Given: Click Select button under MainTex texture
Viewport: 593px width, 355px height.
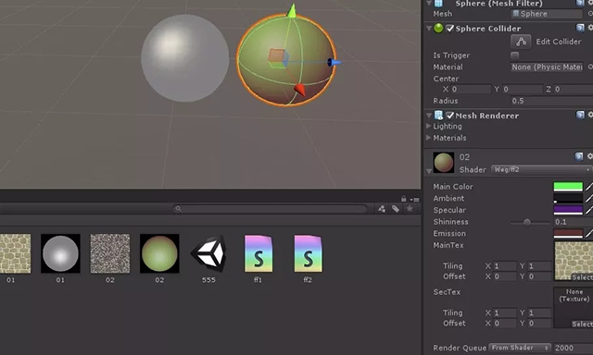Looking at the screenshot, I should (582, 277).
